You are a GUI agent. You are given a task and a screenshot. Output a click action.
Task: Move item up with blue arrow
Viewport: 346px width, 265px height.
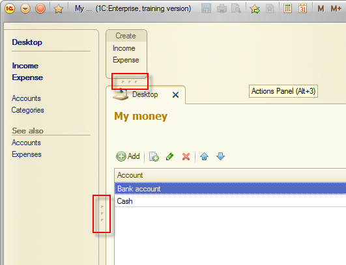coord(204,156)
